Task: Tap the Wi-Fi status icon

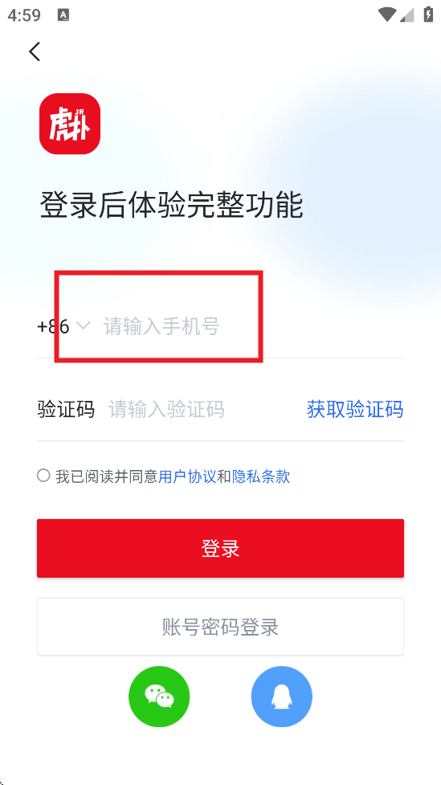Action: click(387, 15)
